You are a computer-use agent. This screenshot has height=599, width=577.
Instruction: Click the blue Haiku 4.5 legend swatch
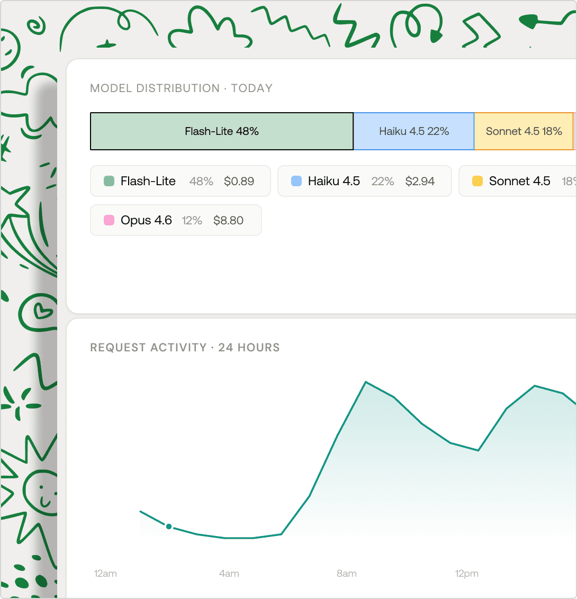pos(296,181)
